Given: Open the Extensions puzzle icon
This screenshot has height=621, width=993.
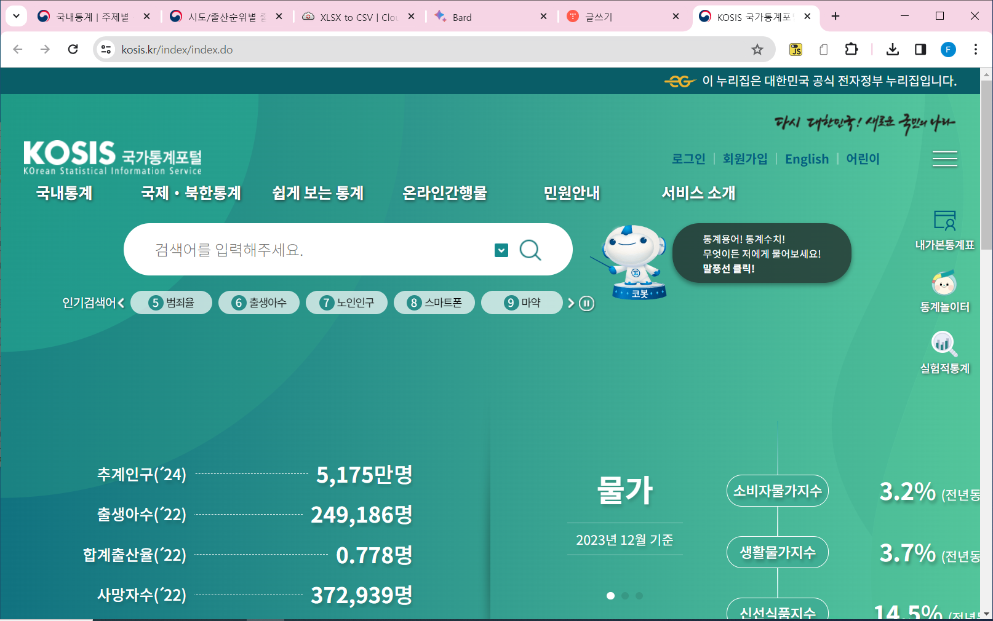Looking at the screenshot, I should [x=851, y=49].
